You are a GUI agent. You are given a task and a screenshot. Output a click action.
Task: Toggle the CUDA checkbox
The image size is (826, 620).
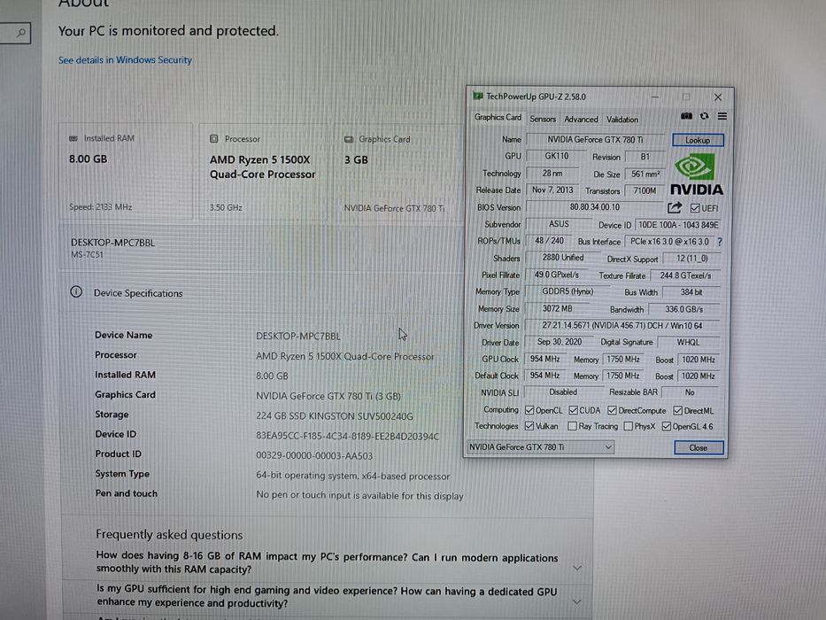(573, 410)
